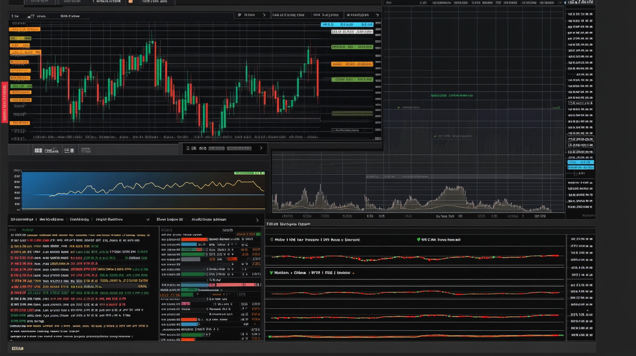The height and width of the screenshot is (356, 636).
Task: Click the orange document icon in top menu bar
Action: 130,3
